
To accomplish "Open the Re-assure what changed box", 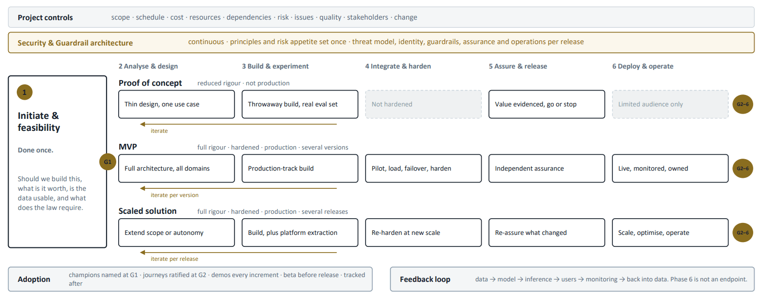I will tap(547, 232).
